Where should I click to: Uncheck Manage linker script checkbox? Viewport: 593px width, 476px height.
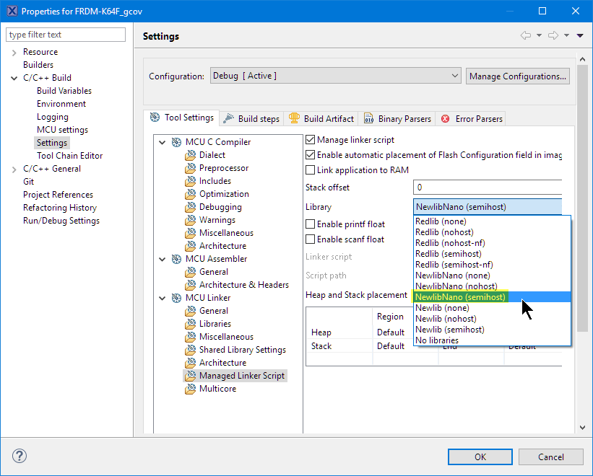tap(311, 140)
